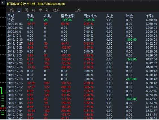The image size is (159, 120).
Task: Click the -402.00 withdrawal value
Action: [131, 40]
